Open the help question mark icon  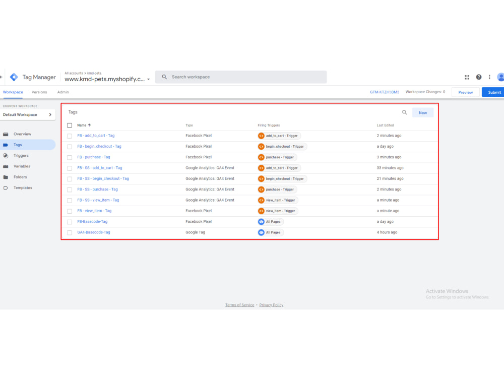pos(479,77)
